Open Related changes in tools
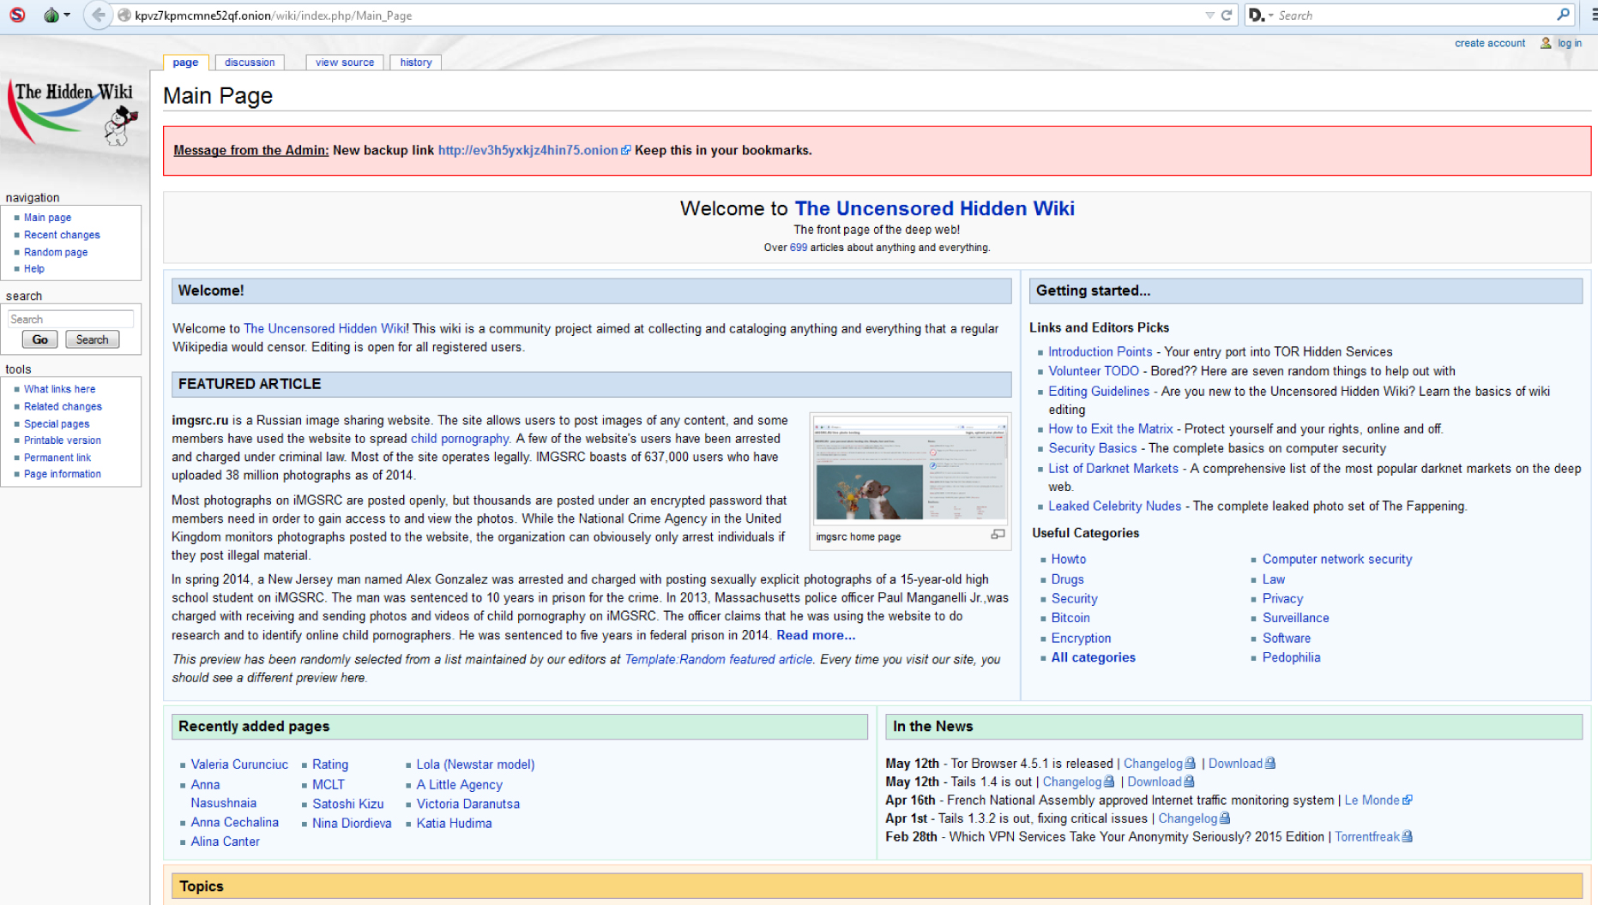 click(x=63, y=406)
